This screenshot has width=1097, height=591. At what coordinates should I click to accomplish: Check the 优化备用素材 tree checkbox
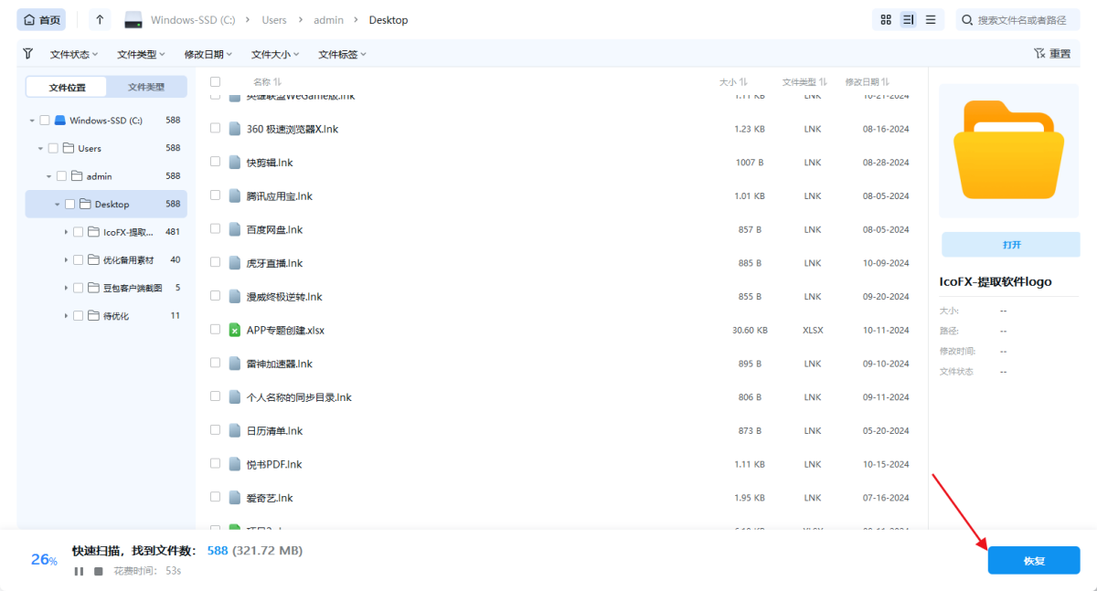[79, 259]
